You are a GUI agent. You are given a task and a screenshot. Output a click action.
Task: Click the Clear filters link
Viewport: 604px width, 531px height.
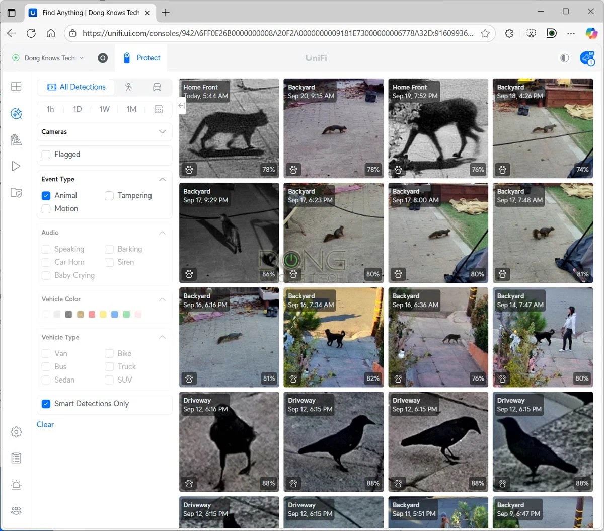[45, 425]
